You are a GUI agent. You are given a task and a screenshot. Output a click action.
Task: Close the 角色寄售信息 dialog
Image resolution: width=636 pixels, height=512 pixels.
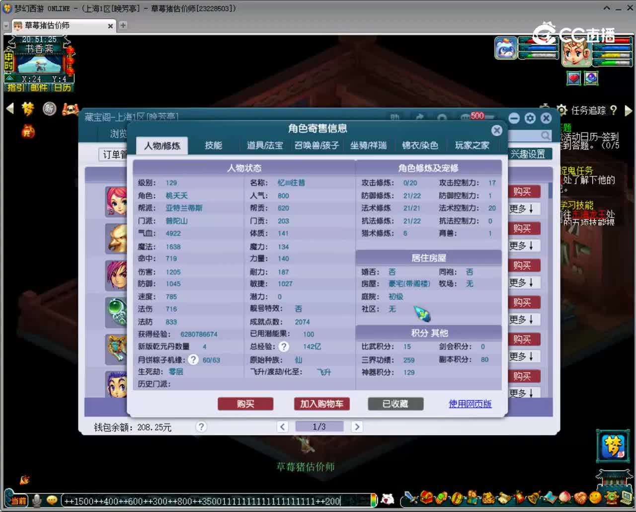point(496,130)
